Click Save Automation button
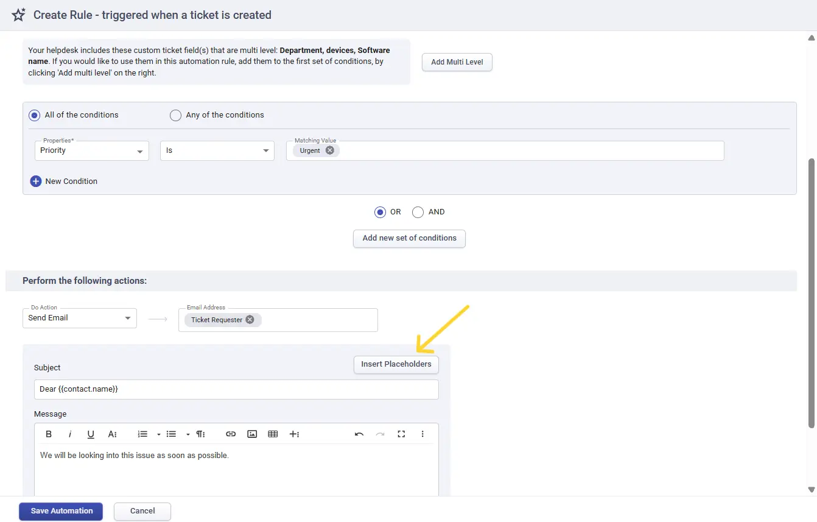The height and width of the screenshot is (522, 817). [x=61, y=511]
